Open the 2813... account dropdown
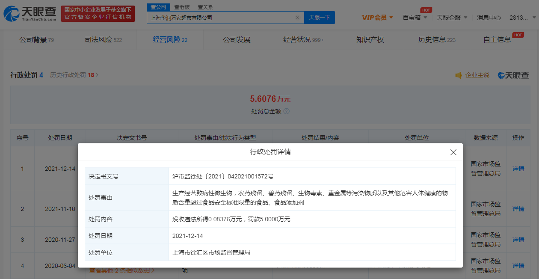Screen dimensions: 539x279 point(522,18)
